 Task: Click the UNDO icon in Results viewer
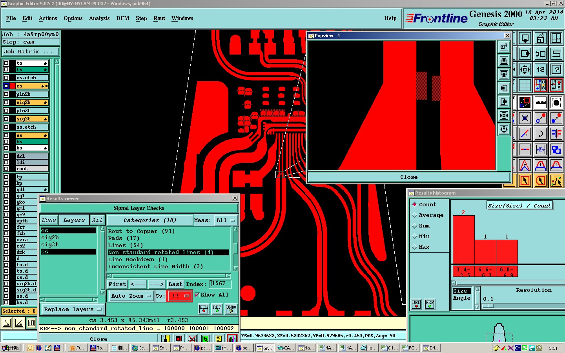[231, 309]
